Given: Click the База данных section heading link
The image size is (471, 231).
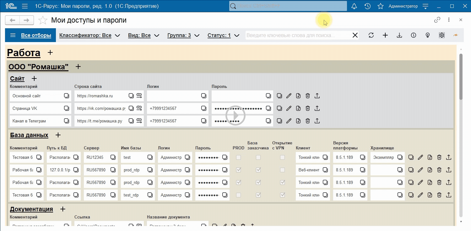Looking at the screenshot, I should click(29, 135).
